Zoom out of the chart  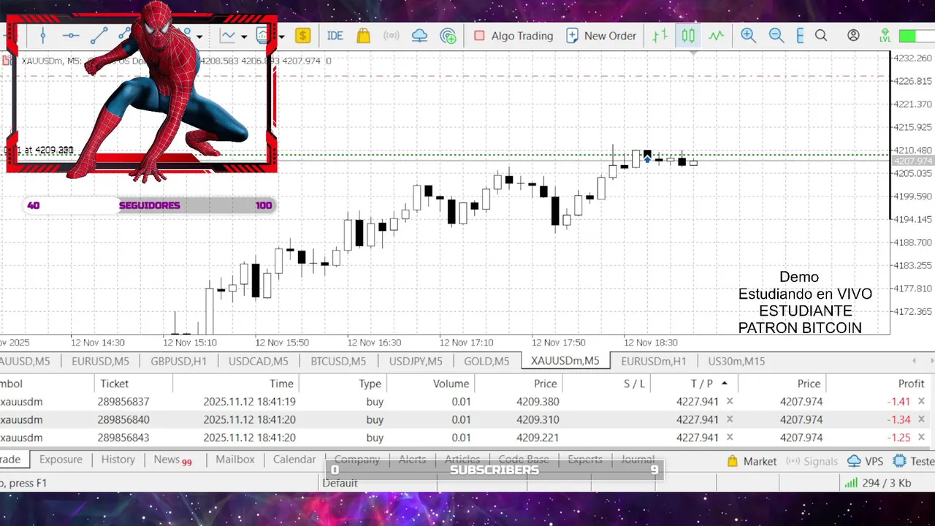click(x=776, y=35)
